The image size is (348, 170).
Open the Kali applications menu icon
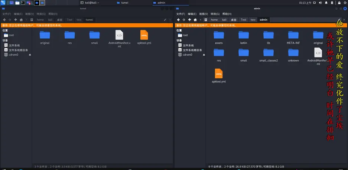(3, 3)
